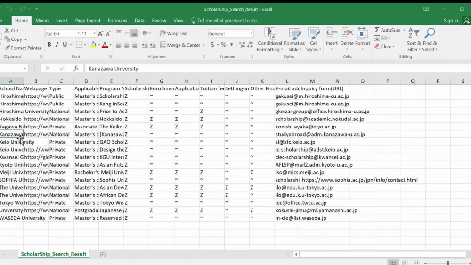Image resolution: width=471 pixels, height=265 pixels.
Task: Align text right
Action: (134, 45)
